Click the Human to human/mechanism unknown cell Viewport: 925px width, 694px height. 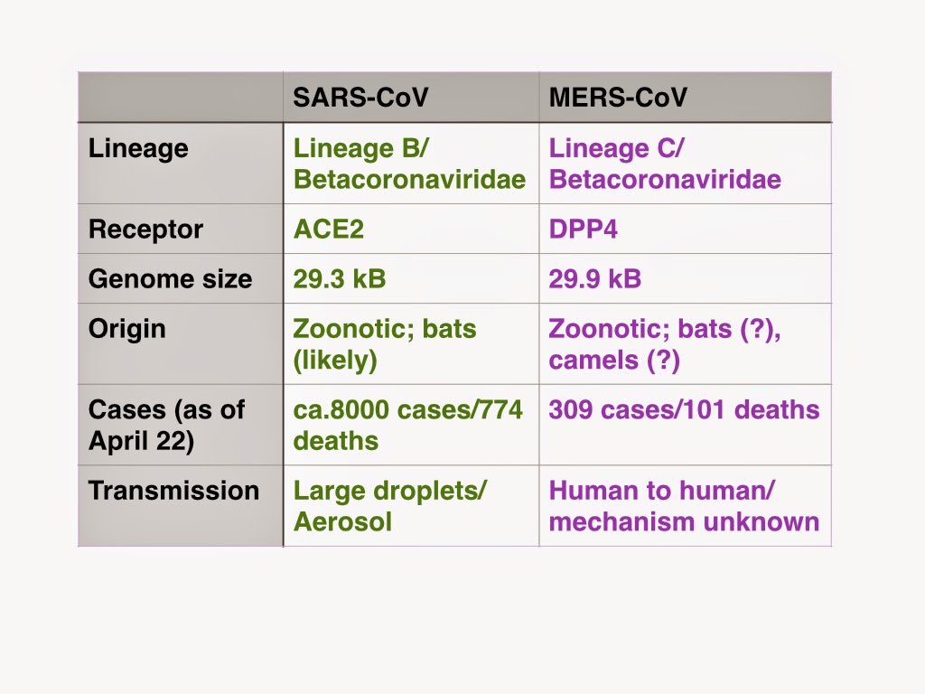685,506
